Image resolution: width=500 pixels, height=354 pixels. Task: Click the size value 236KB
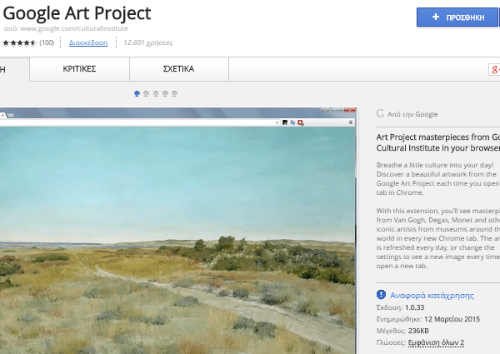click(x=418, y=331)
